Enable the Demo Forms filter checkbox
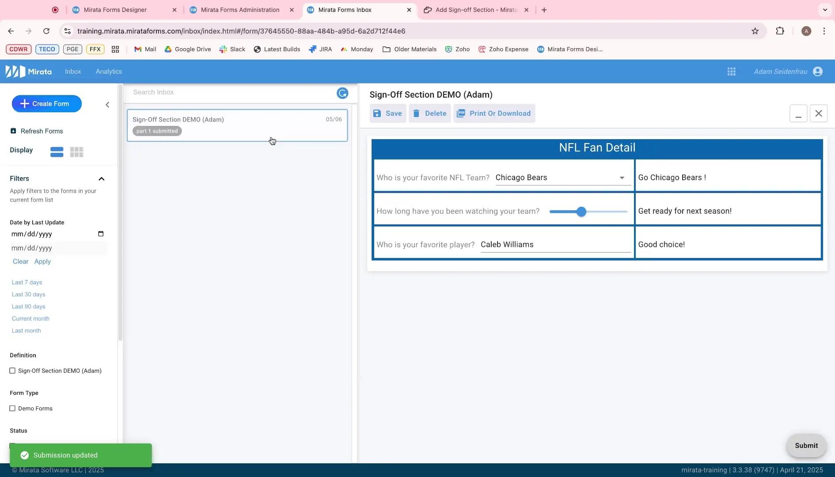 tap(13, 408)
